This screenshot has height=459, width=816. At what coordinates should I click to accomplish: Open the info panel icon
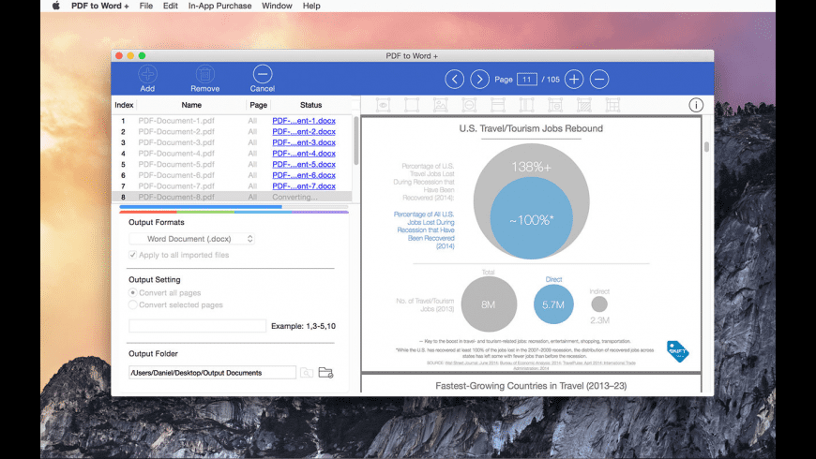point(696,105)
